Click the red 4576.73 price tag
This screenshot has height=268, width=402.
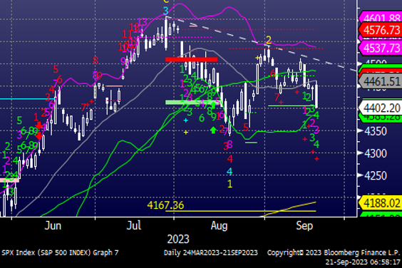380,30
